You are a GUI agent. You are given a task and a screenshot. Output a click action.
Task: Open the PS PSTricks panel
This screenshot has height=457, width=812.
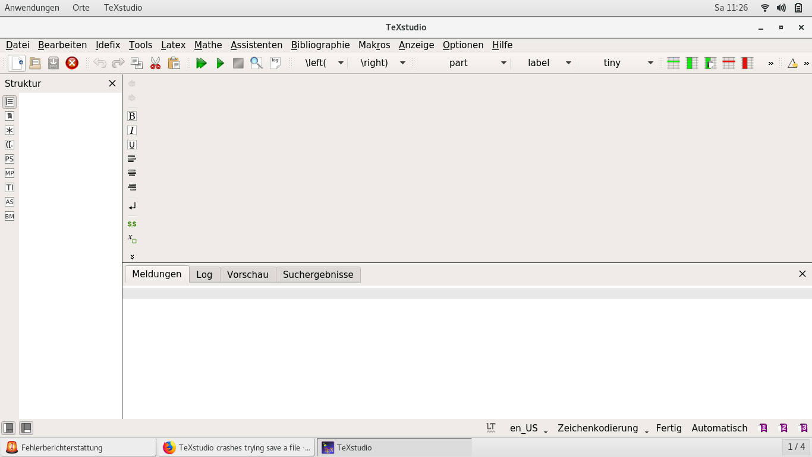pos(10,159)
